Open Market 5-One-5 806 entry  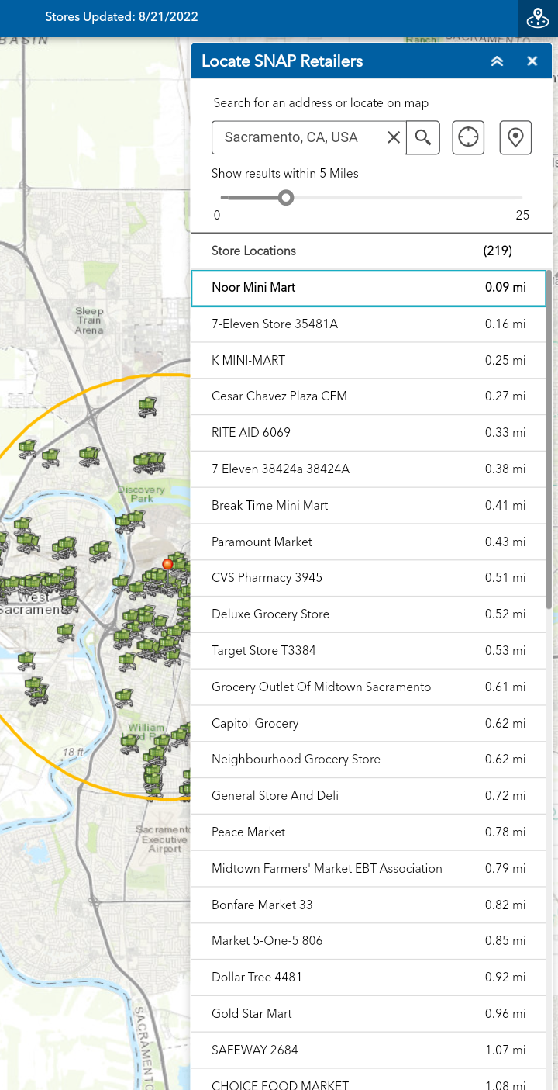[369, 941]
